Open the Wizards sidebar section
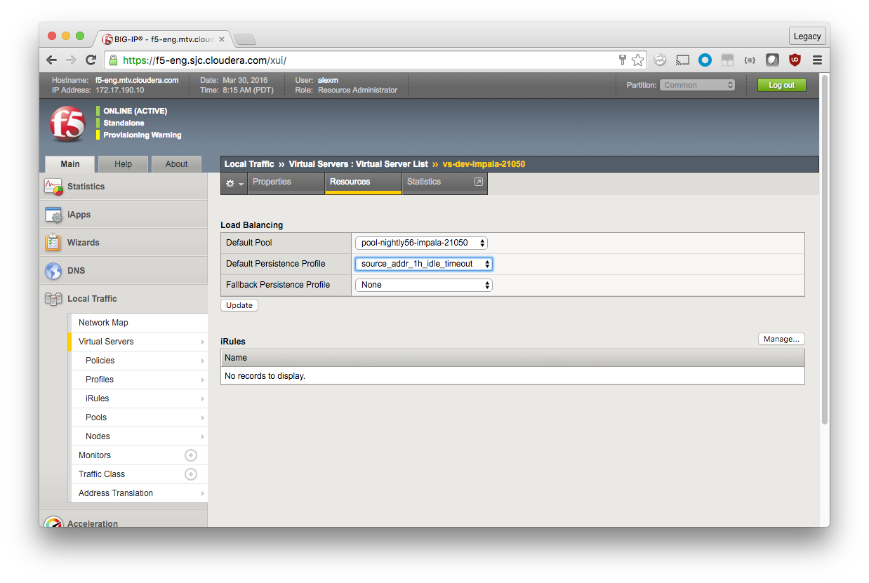Viewport: 869px width, 583px height. [83, 243]
